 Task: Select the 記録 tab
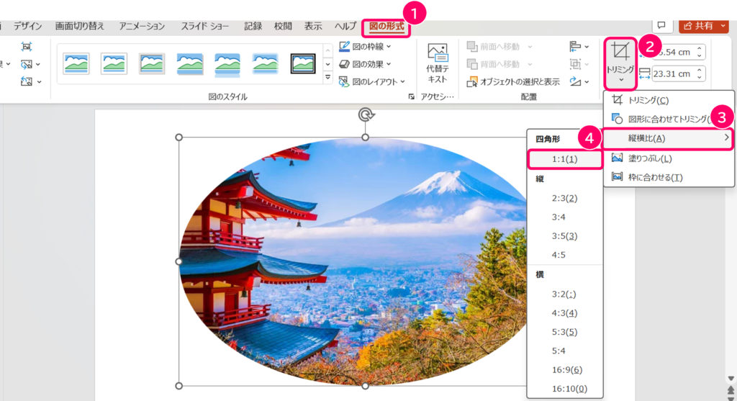tap(253, 27)
